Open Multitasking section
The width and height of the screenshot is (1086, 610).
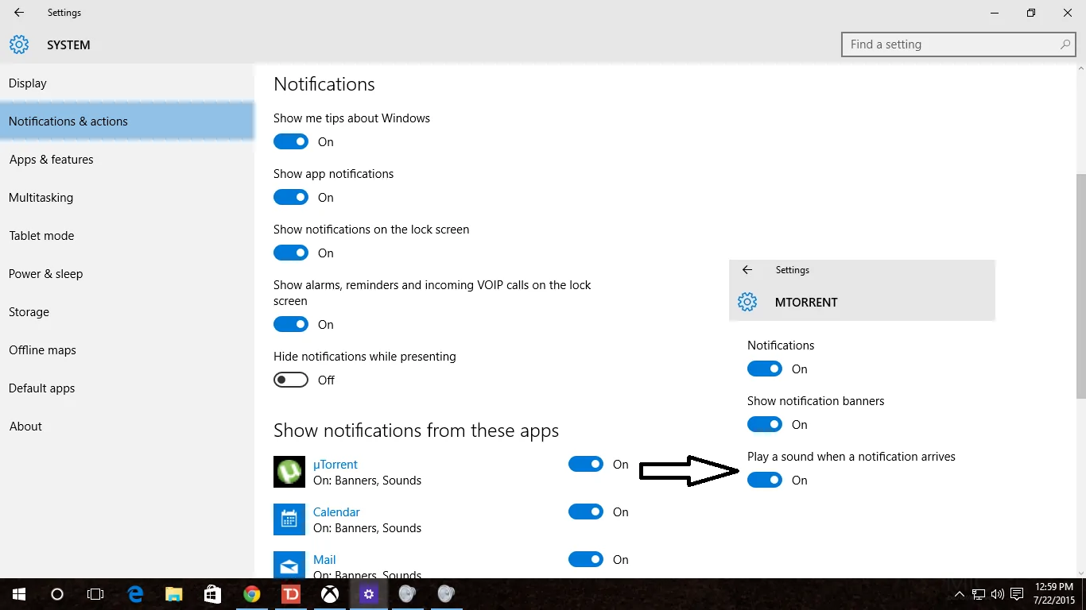127,197
